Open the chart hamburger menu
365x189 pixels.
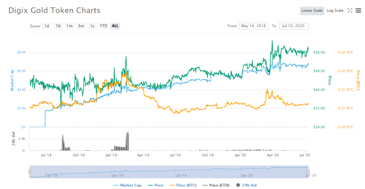(358, 10)
